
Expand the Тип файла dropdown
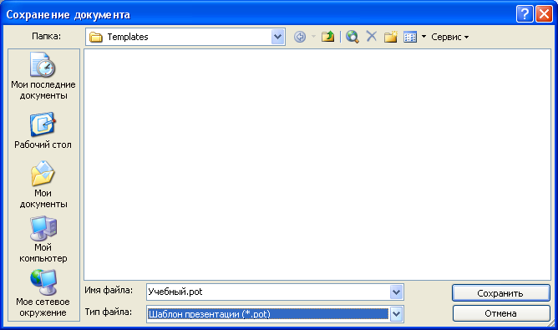(x=396, y=314)
